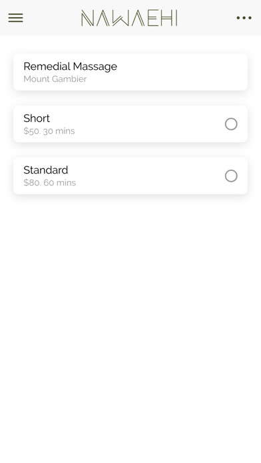Click the "Short" option title
The height and width of the screenshot is (463, 261).
pos(37,118)
